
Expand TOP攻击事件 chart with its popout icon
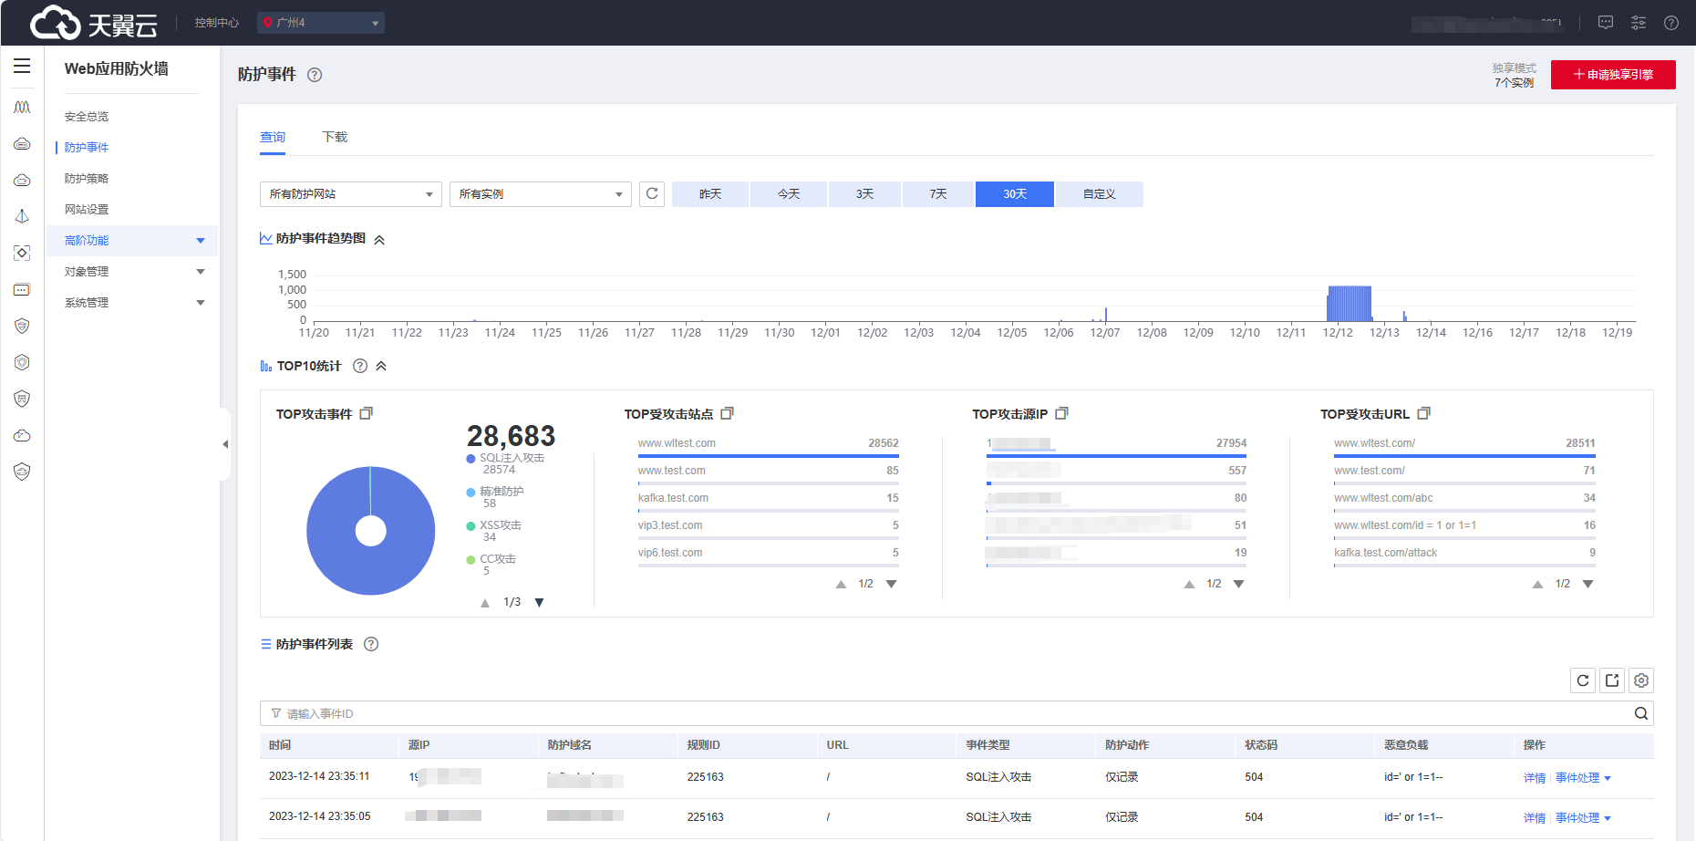[367, 413]
